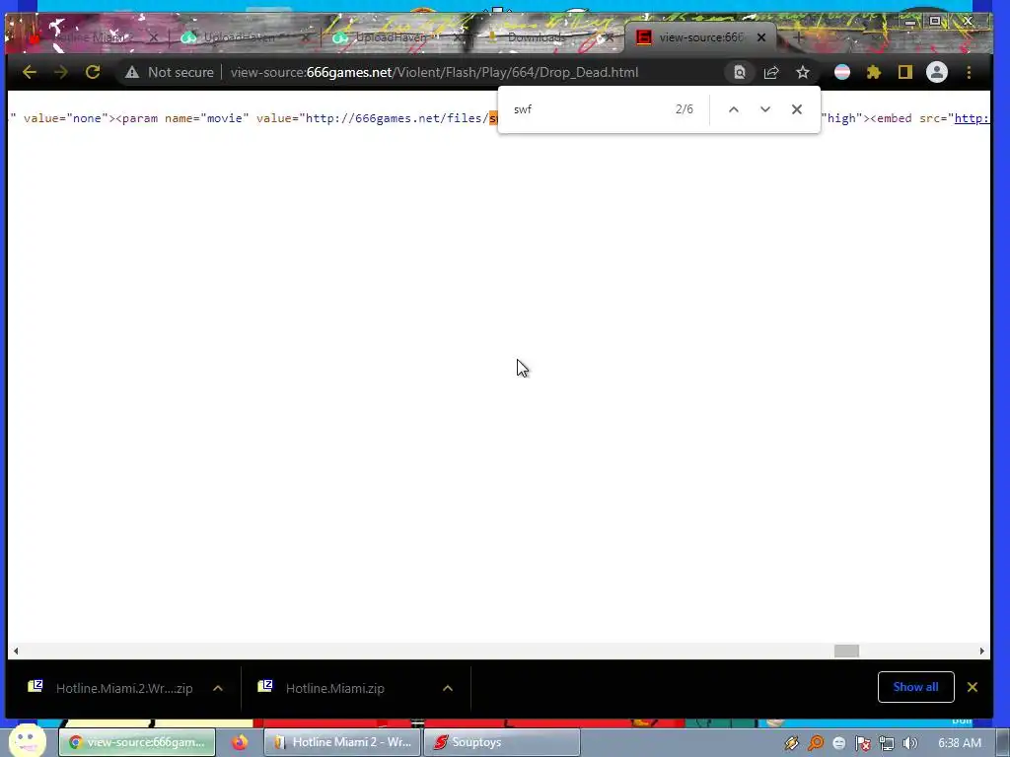This screenshot has height=757, width=1010.
Task: Click the orange magnifier tray icon
Action: [816, 743]
